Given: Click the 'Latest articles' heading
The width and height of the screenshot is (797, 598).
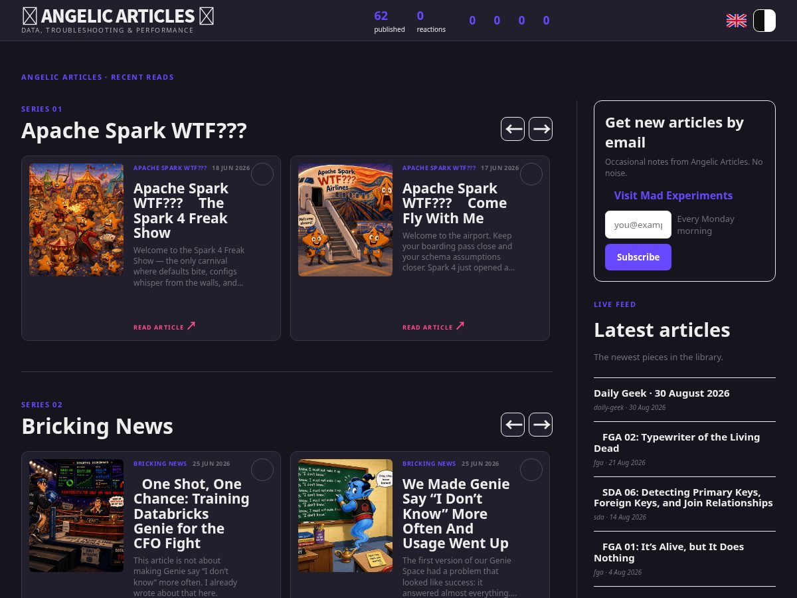Looking at the screenshot, I should tap(662, 330).
